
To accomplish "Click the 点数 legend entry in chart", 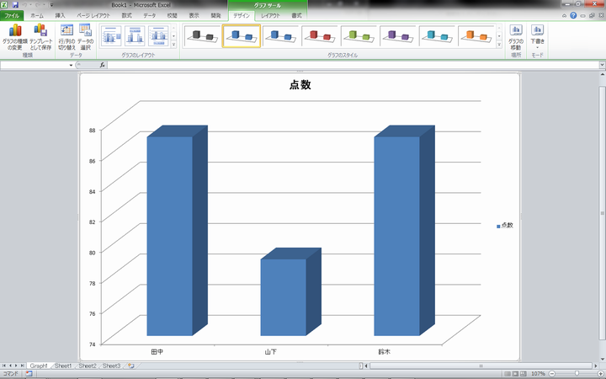I will (x=505, y=225).
